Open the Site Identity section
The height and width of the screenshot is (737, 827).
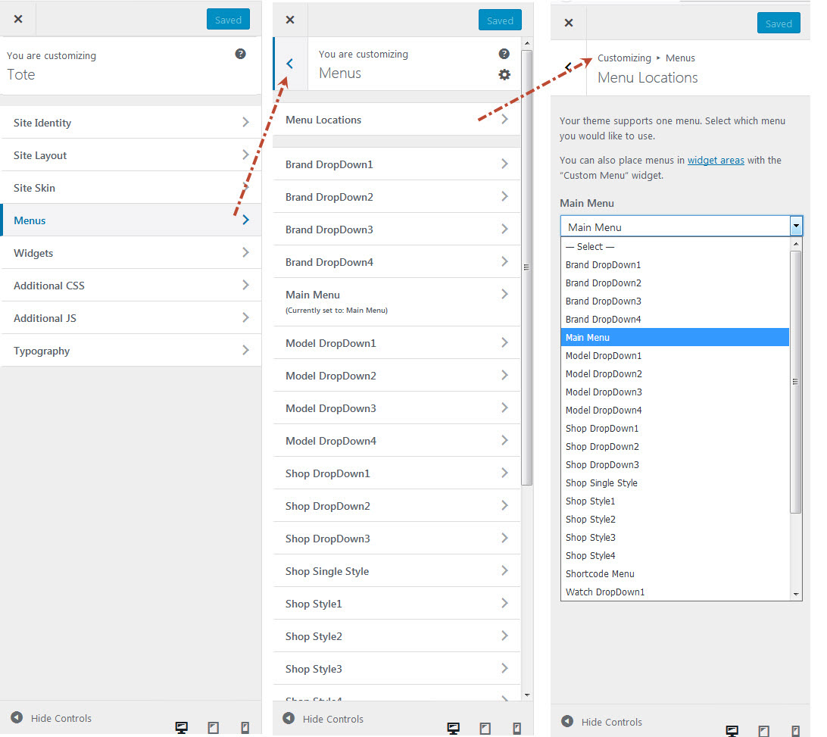pyautogui.click(x=131, y=123)
